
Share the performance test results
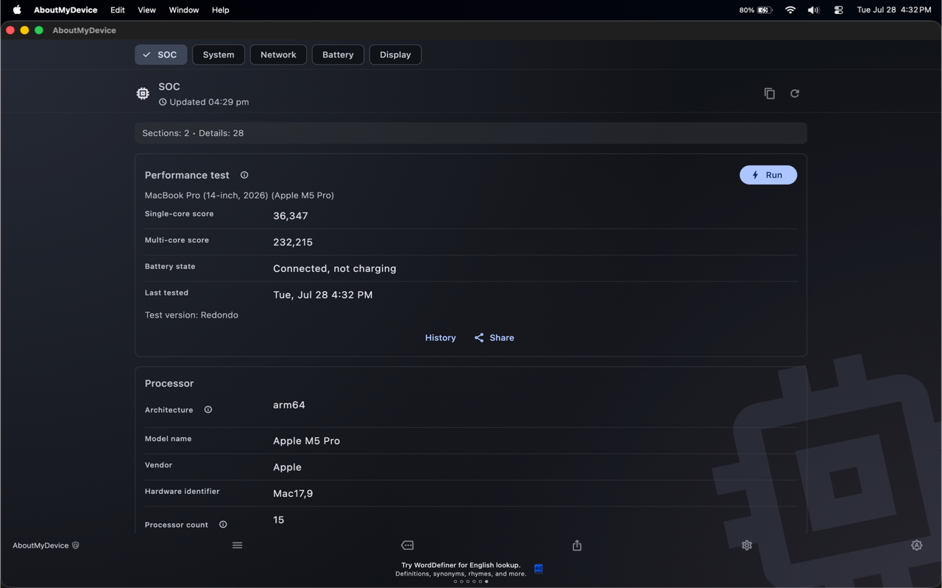tap(494, 337)
